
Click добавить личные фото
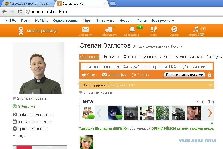pyautogui.click(x=33, y=114)
